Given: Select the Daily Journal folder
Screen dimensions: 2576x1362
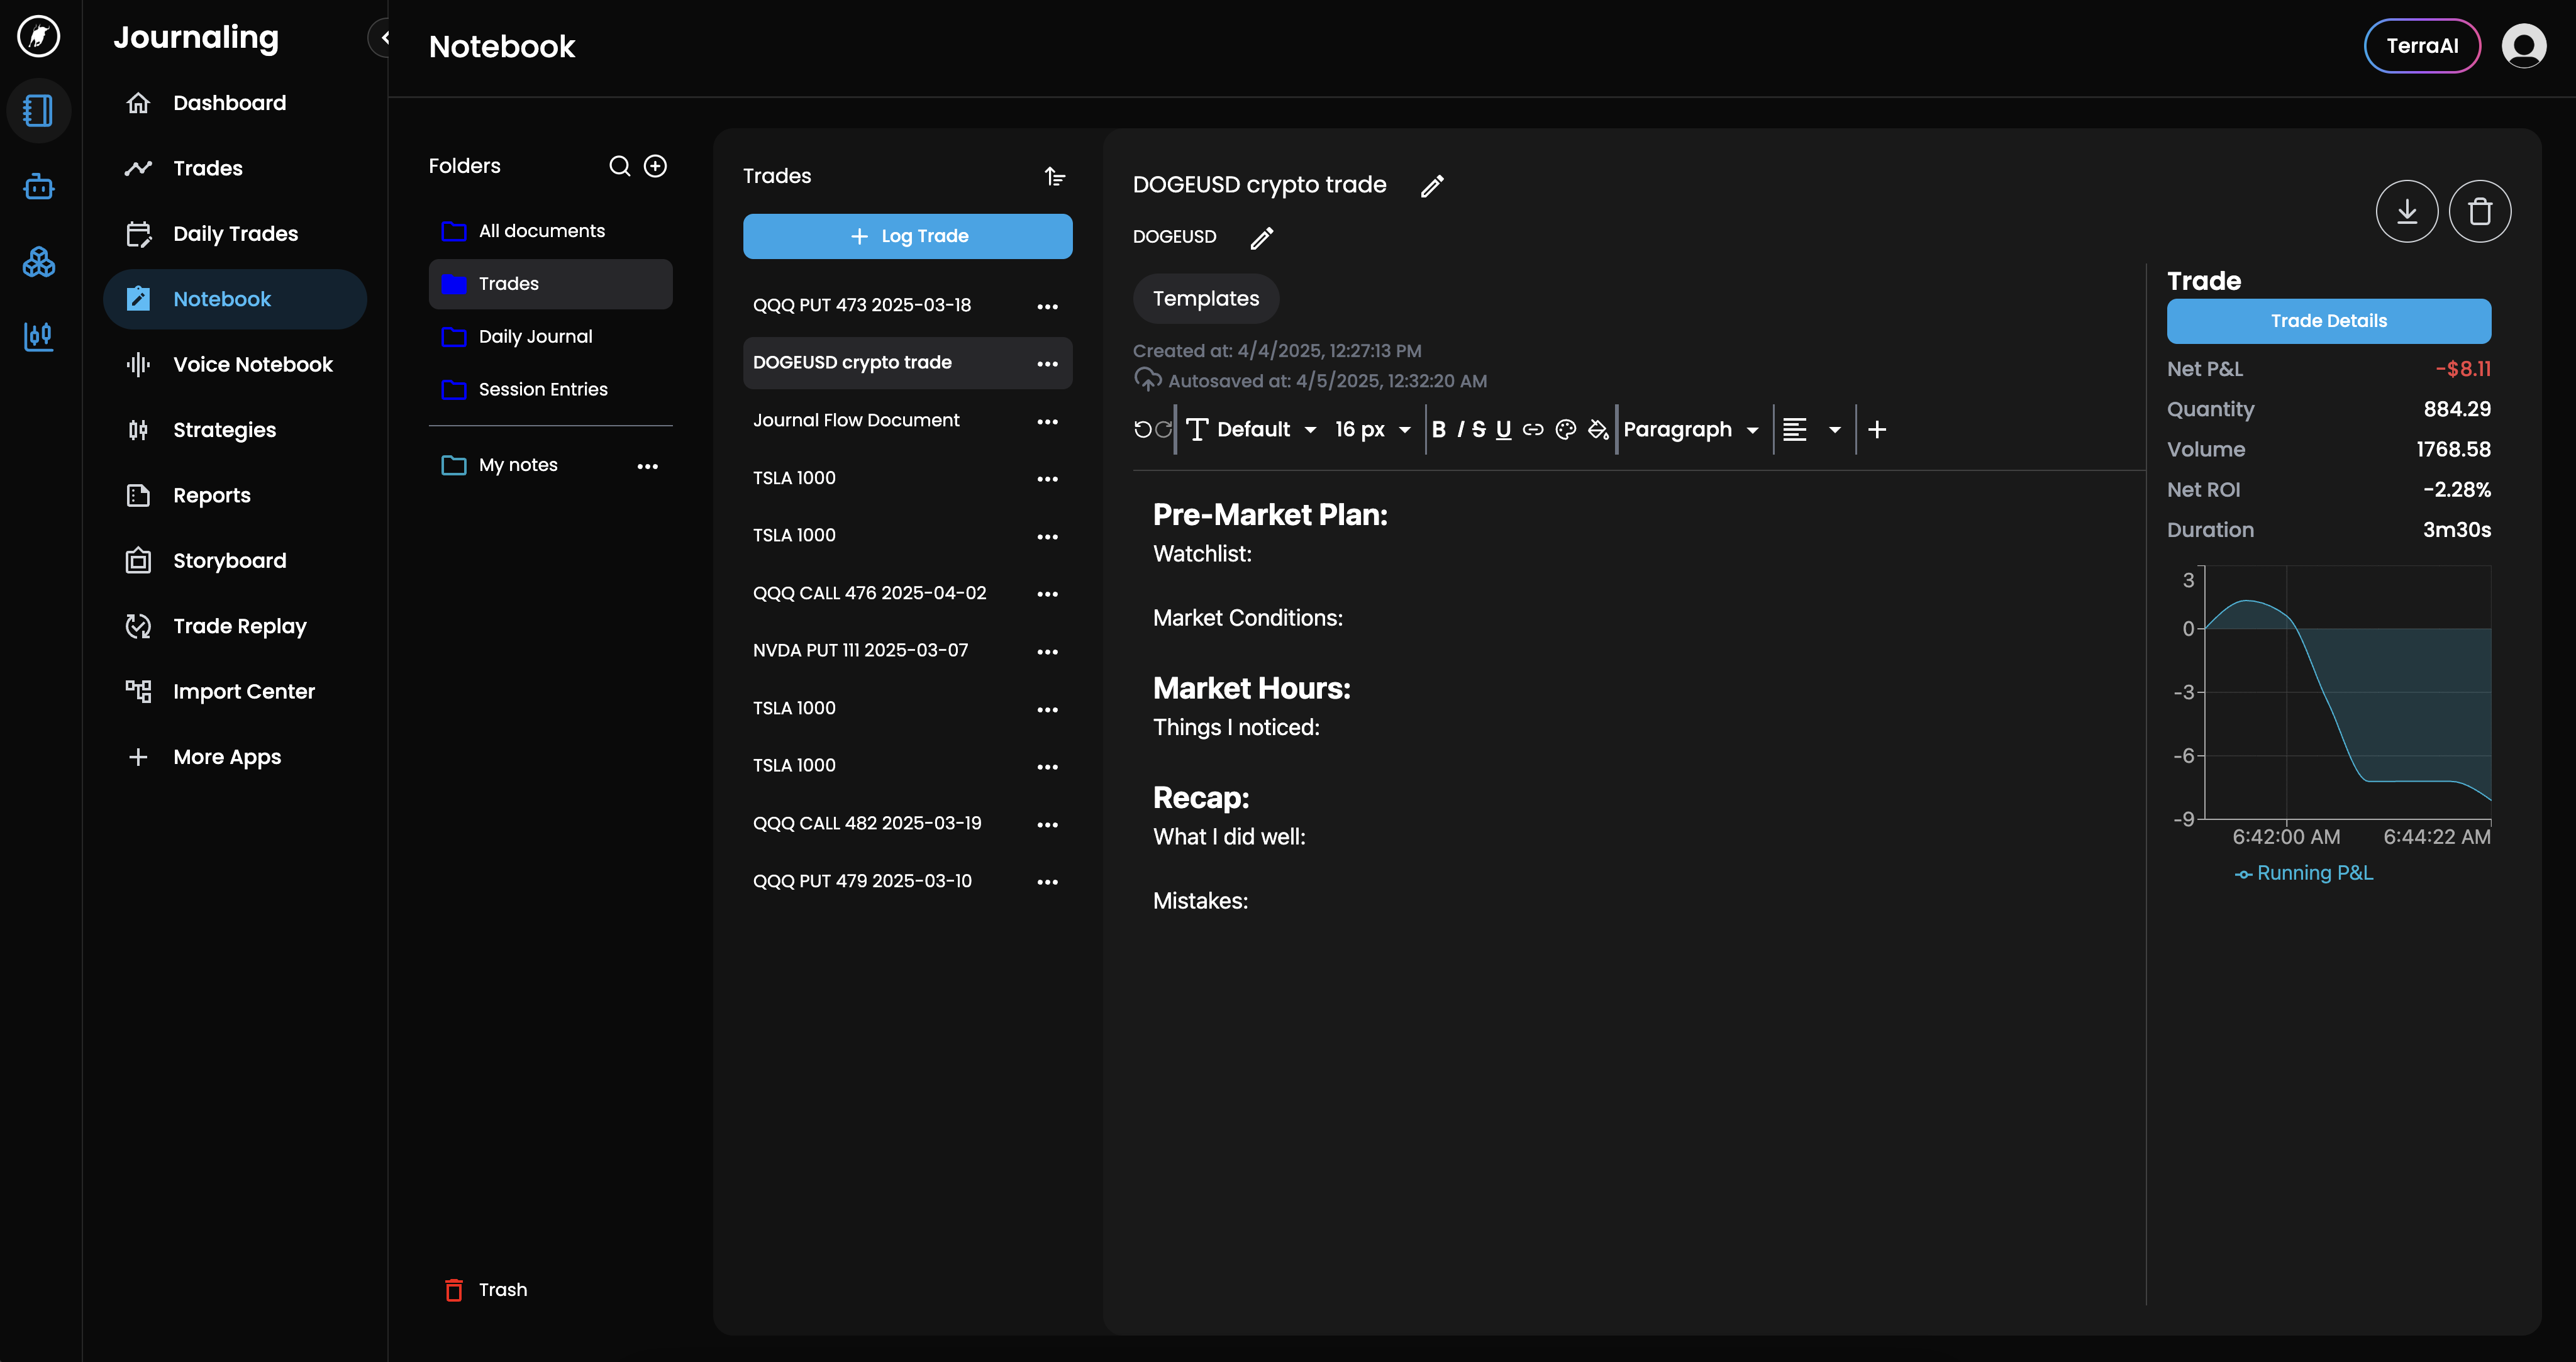Looking at the screenshot, I should [535, 337].
